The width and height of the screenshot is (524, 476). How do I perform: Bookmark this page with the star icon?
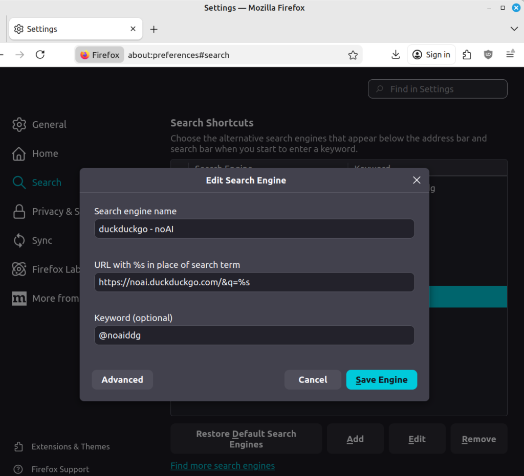tap(353, 55)
